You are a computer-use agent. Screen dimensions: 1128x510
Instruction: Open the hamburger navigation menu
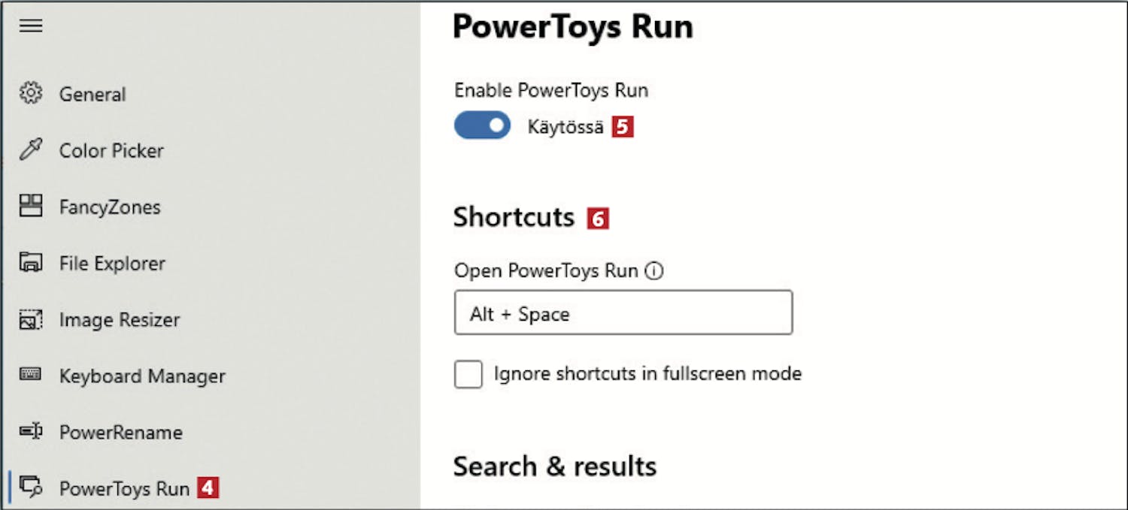(31, 26)
